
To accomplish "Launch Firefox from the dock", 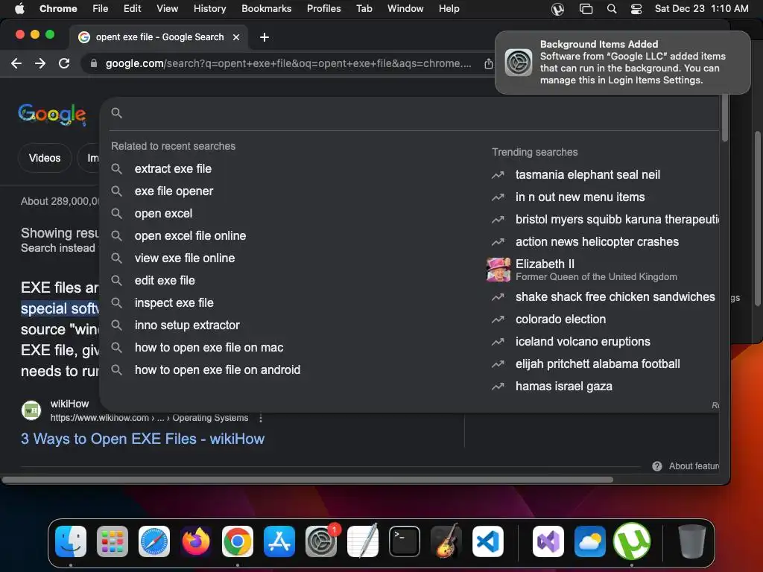I will [196, 541].
